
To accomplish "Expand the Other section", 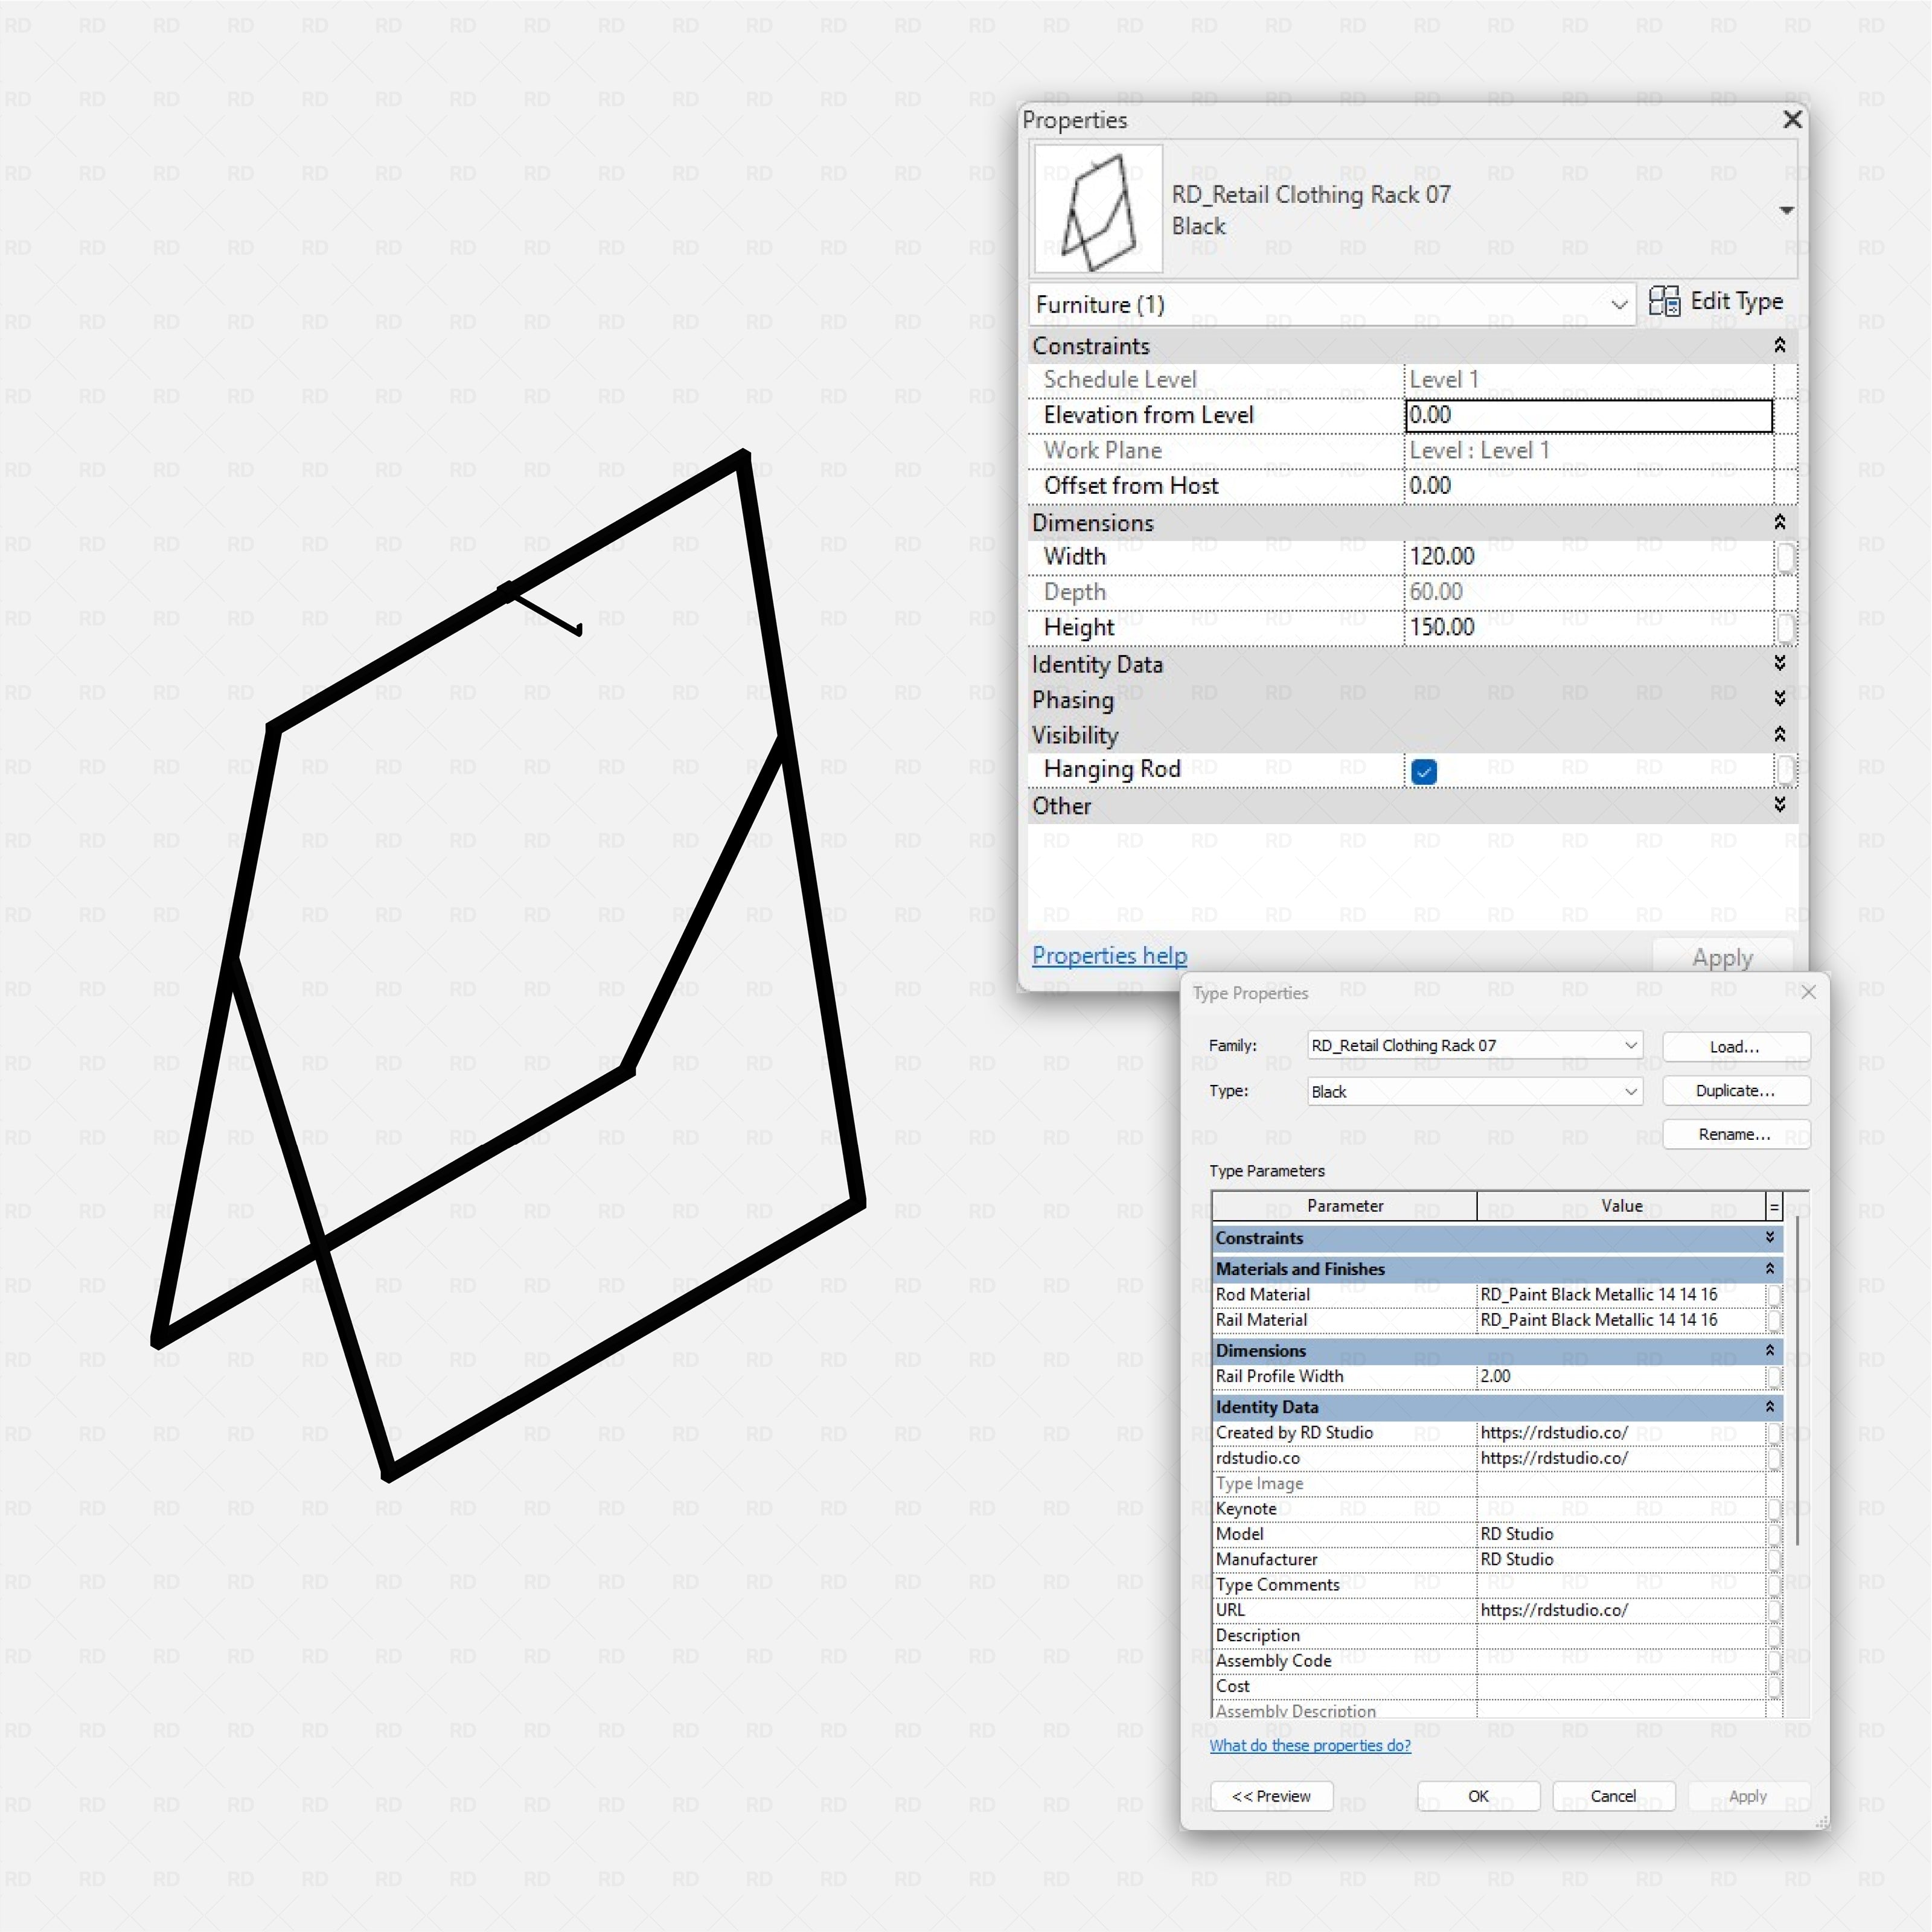I will click(x=1780, y=804).
